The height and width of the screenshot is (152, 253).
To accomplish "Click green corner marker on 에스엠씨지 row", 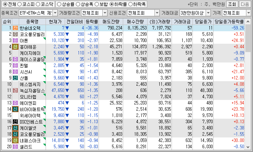I will 45,82.
